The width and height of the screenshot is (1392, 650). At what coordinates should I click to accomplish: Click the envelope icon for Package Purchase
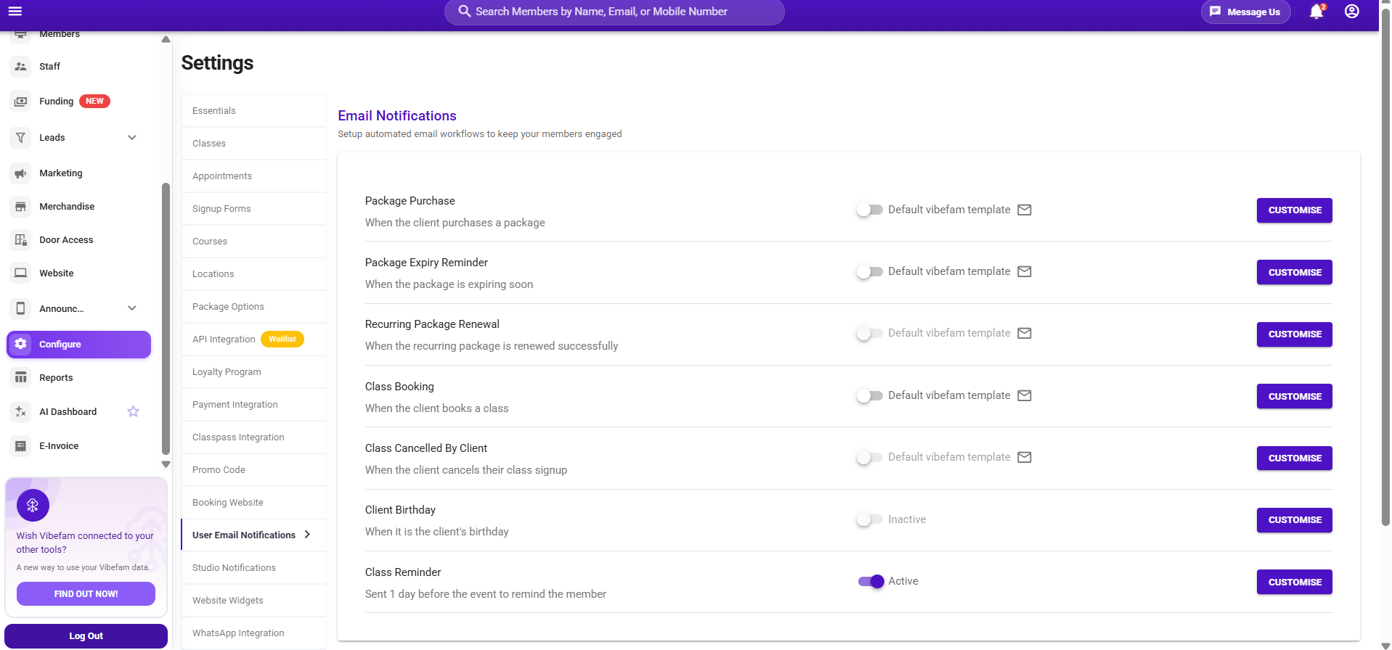point(1025,210)
